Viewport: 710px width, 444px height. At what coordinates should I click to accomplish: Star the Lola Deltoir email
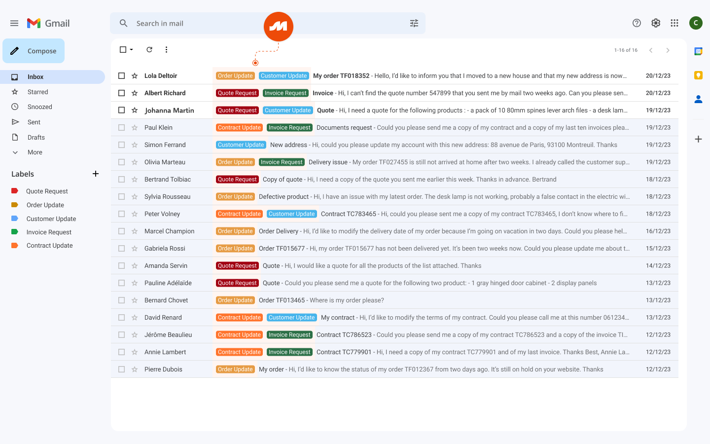click(x=134, y=76)
